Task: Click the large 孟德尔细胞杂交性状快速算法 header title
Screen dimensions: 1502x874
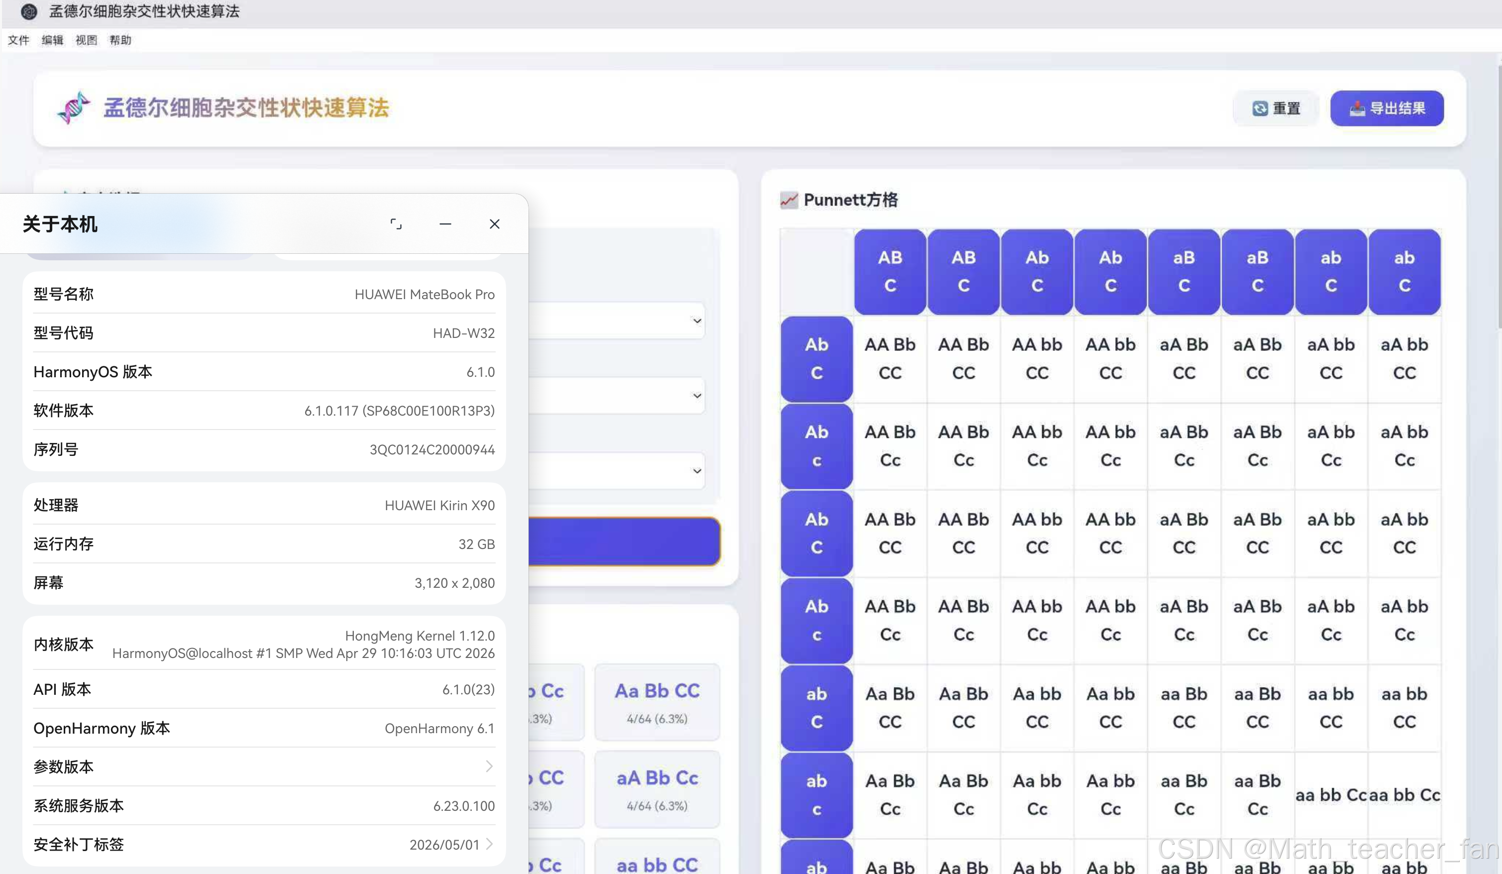Action: click(x=246, y=108)
